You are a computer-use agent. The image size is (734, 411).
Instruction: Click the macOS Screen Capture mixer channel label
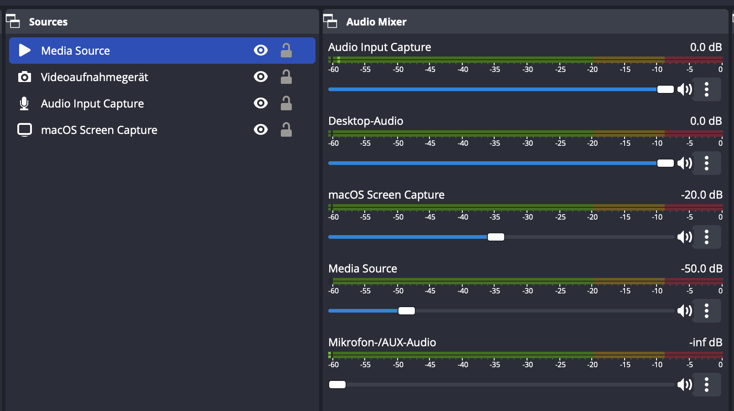pyautogui.click(x=386, y=195)
